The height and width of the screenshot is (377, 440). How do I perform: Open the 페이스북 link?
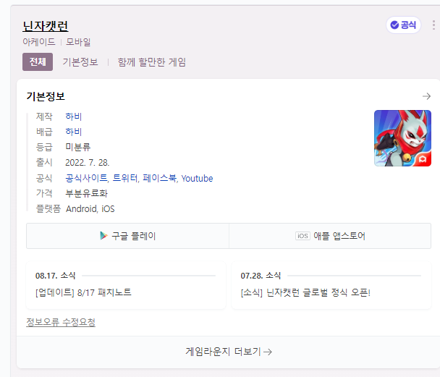pyautogui.click(x=160, y=178)
